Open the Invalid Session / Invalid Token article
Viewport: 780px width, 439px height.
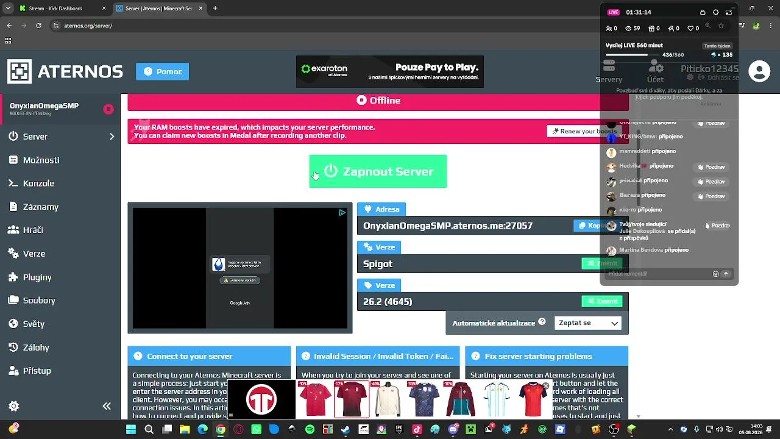click(x=378, y=356)
